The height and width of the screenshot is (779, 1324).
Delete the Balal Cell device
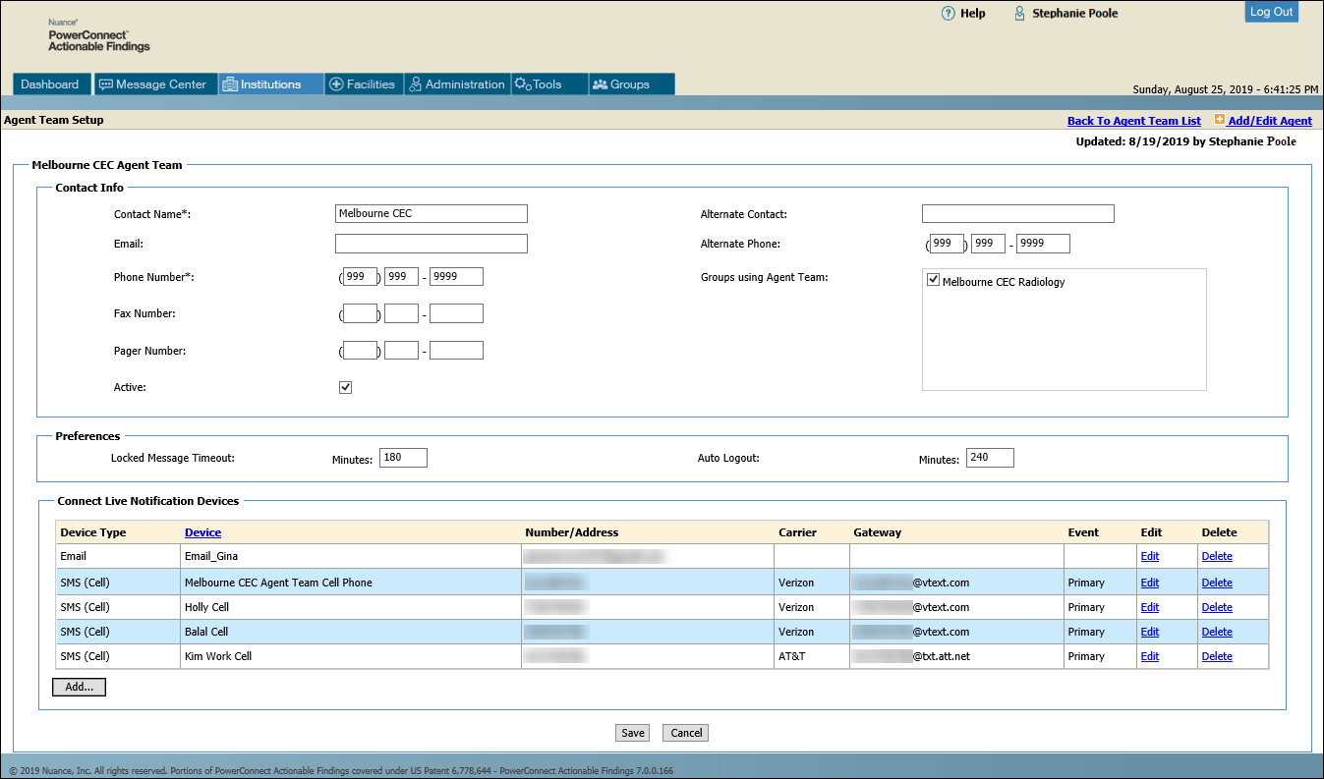click(1216, 632)
